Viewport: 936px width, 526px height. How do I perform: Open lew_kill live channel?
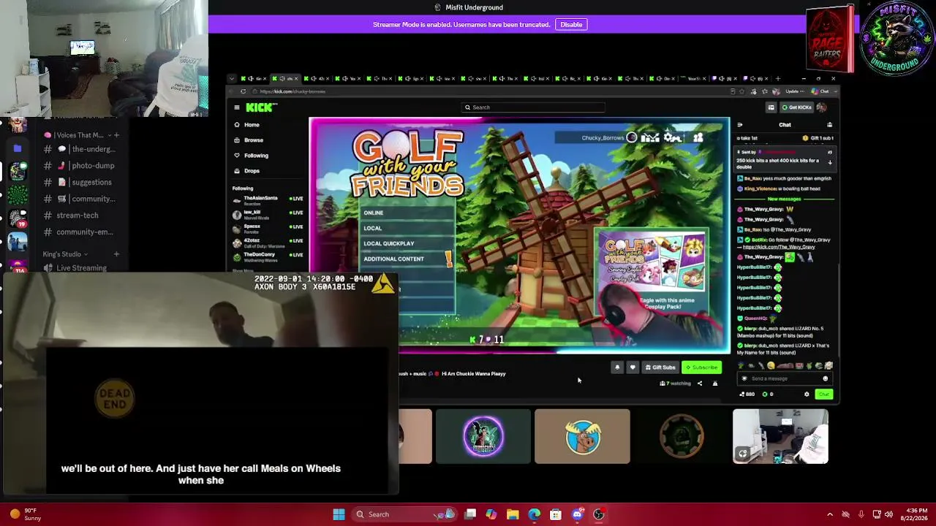[x=268, y=213]
